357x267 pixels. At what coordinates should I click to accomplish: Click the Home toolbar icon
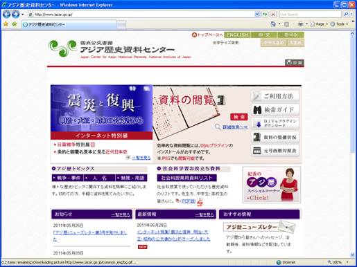273,24
